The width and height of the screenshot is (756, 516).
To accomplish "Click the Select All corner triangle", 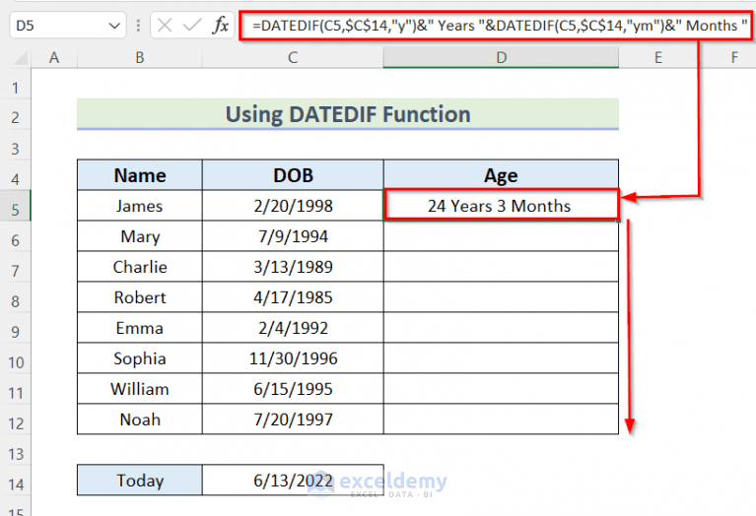I will (x=20, y=58).
